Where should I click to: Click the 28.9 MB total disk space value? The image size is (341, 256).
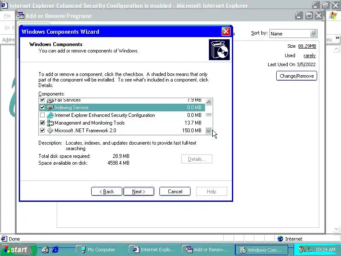tap(121, 156)
